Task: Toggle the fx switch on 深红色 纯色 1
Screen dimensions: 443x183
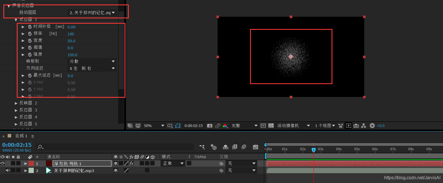Action: tap(132, 164)
